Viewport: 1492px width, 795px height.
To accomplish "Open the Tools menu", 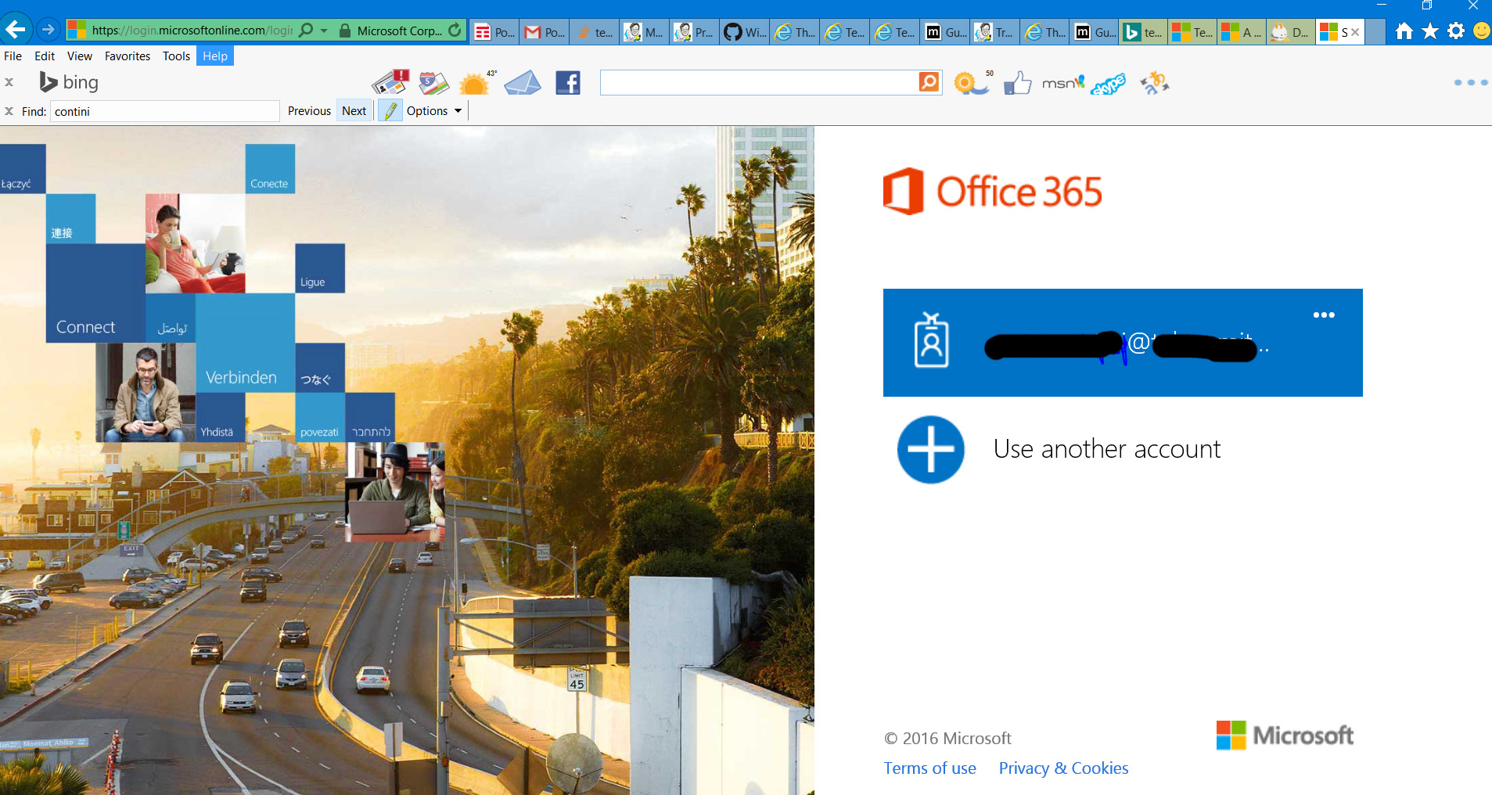I will 176,56.
